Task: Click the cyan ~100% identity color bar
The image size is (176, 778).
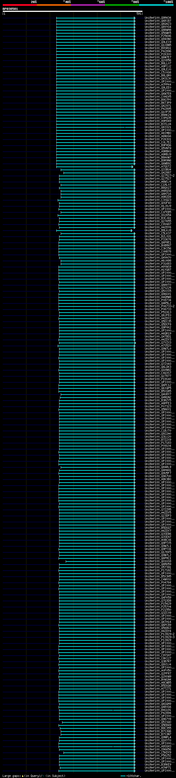Action: click(x=156, y=5)
